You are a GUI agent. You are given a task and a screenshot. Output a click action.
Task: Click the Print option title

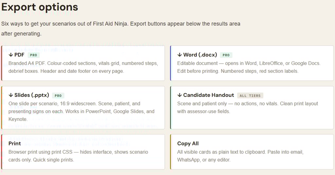pyautogui.click(x=15, y=143)
